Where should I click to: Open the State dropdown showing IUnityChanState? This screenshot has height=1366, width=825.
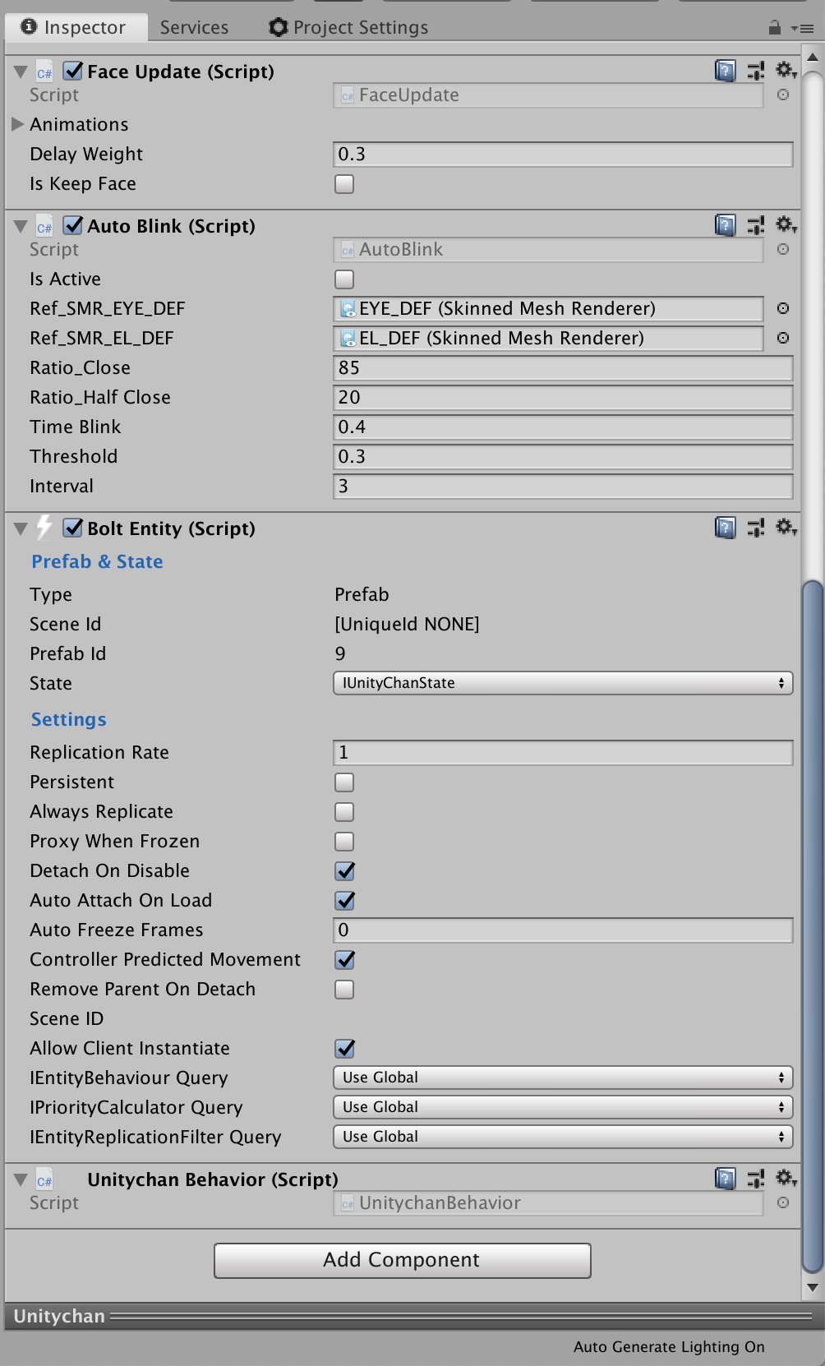point(563,683)
